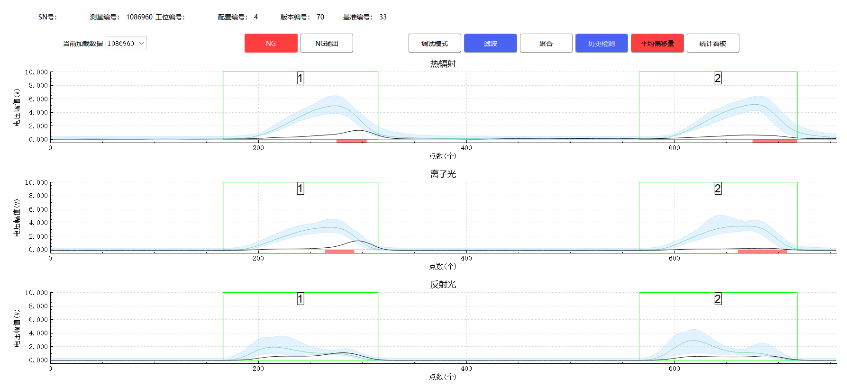The height and width of the screenshot is (387, 847).
Task: Open 调试模式 debug mode
Action: click(435, 43)
